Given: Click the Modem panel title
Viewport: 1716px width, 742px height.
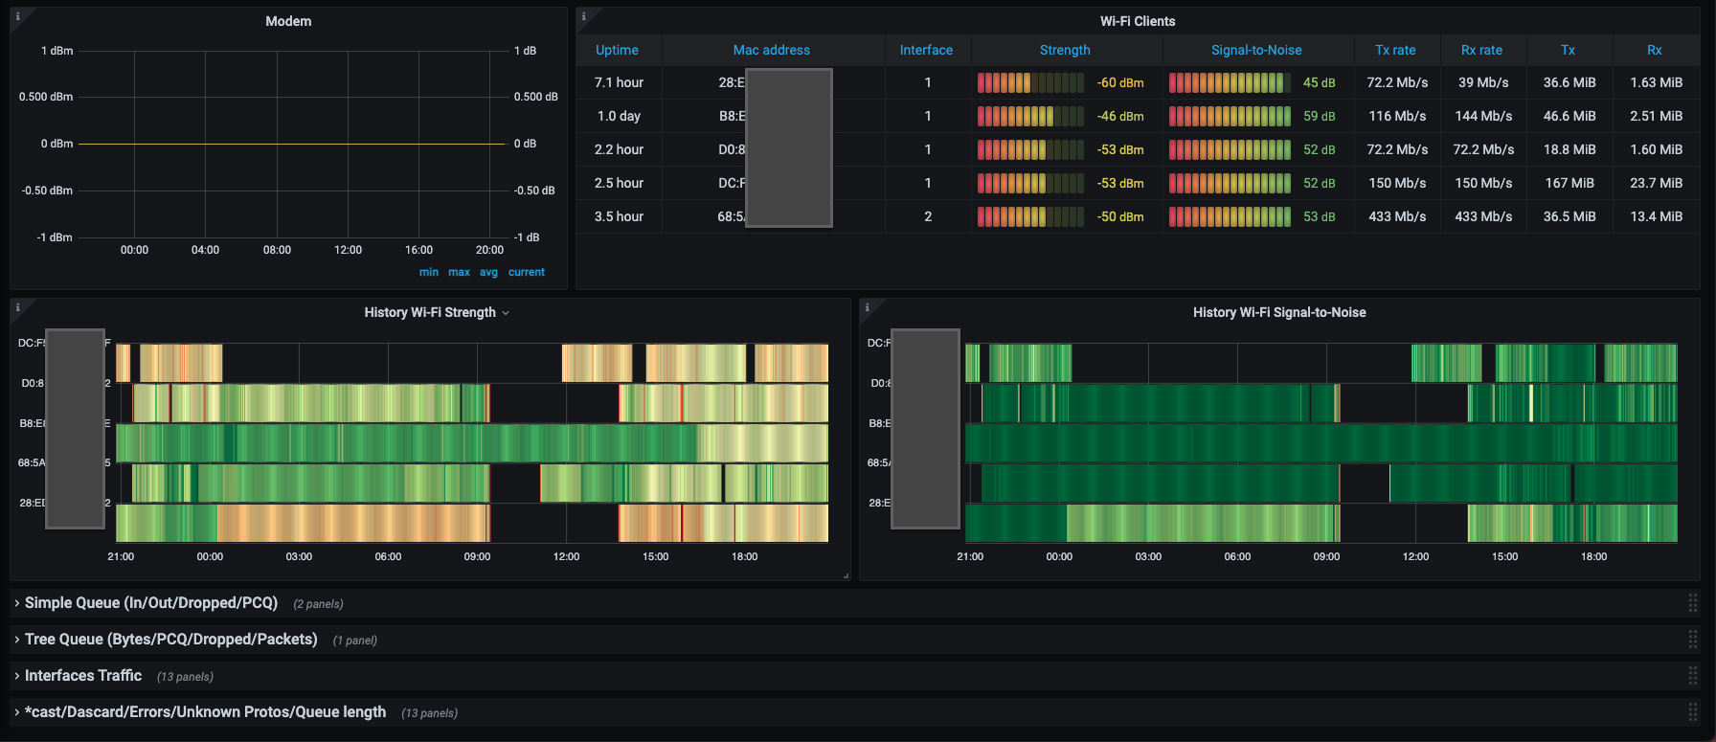Looking at the screenshot, I should 288,21.
